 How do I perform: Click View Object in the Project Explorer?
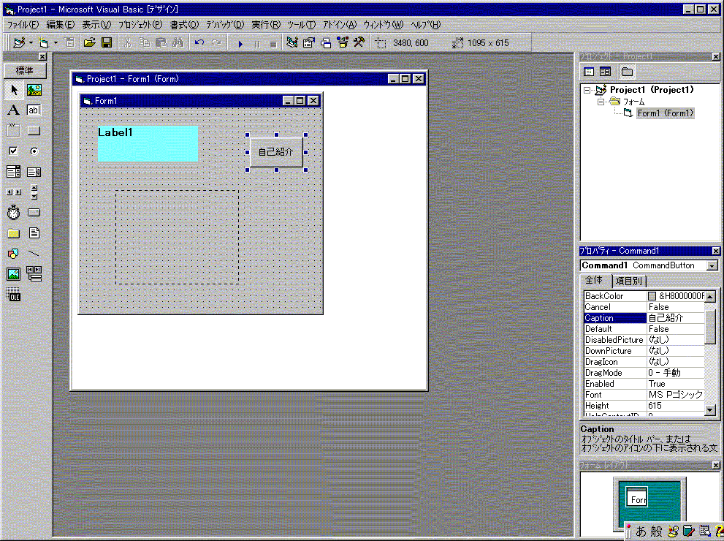606,72
